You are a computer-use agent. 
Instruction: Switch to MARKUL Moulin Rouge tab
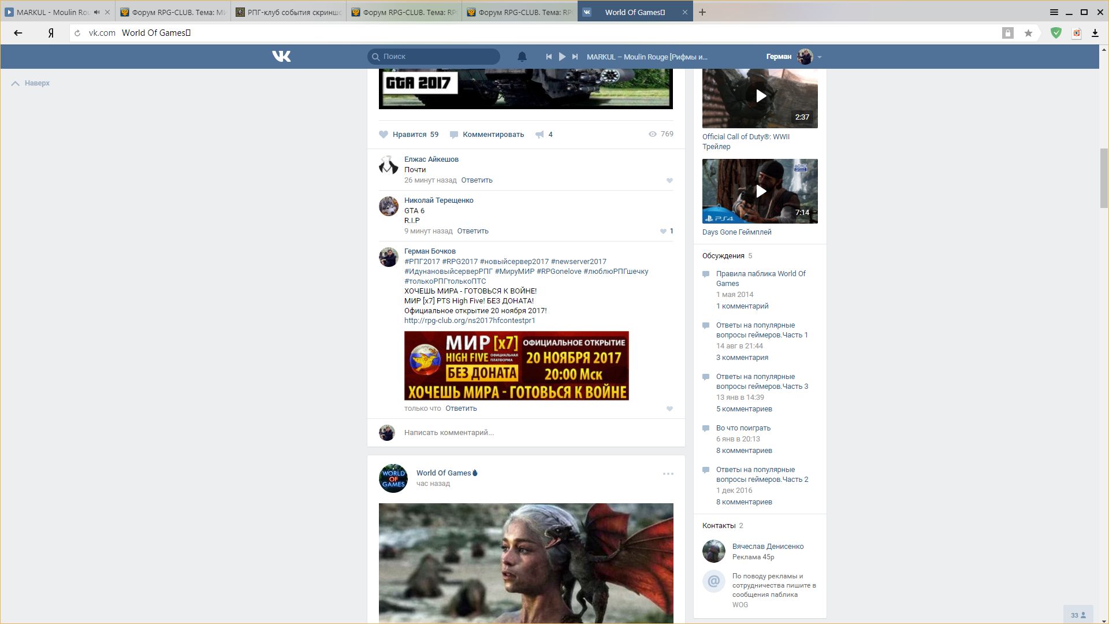tap(52, 12)
